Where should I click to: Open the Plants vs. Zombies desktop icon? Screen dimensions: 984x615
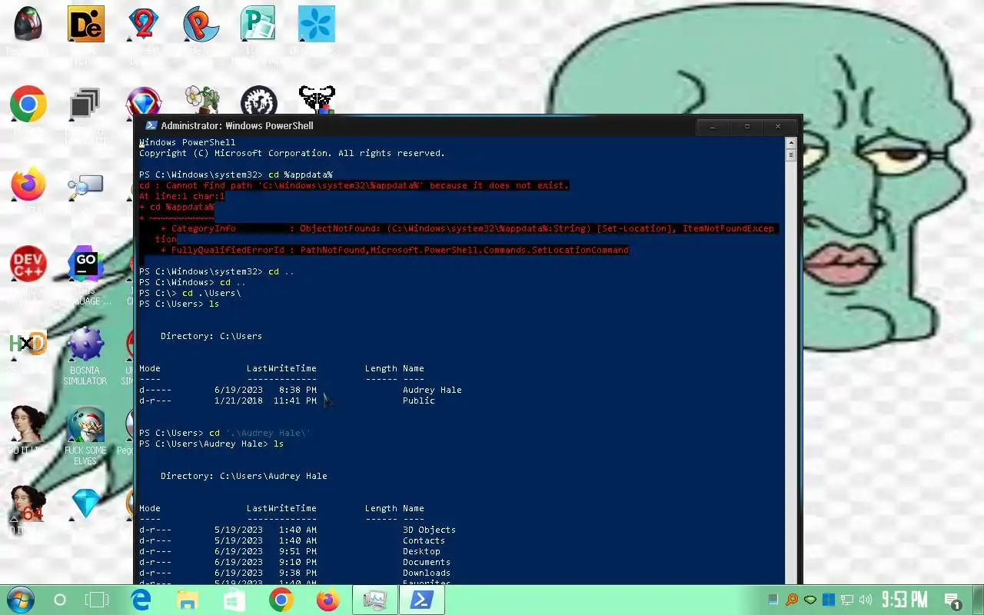pyautogui.click(x=202, y=100)
